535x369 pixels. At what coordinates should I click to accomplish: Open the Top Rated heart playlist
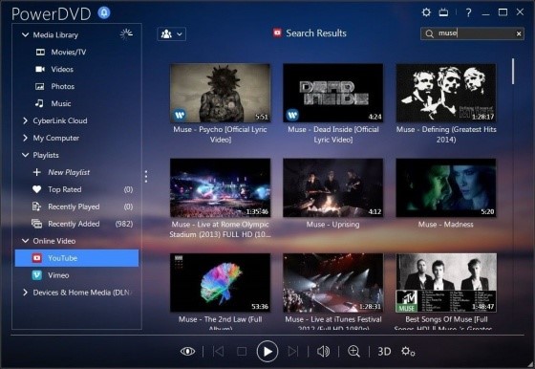37,189
